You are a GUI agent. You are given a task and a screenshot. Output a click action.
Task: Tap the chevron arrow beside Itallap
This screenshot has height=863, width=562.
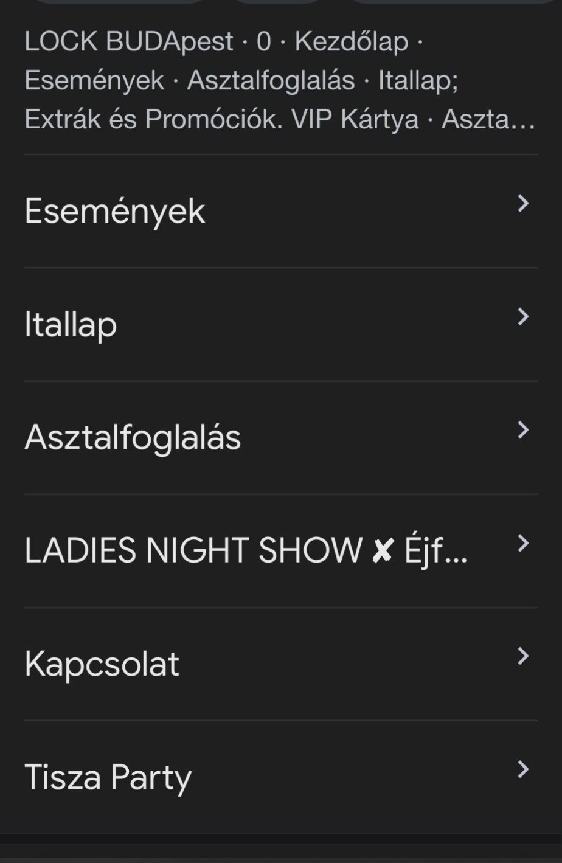[522, 317]
